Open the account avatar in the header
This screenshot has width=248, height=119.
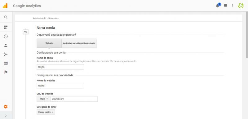point(241,6)
